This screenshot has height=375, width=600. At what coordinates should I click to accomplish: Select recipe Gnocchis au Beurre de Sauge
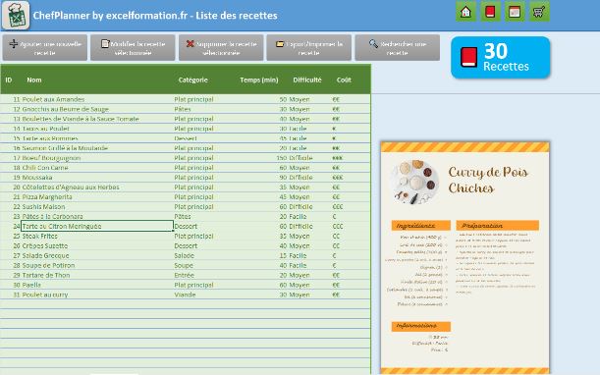click(x=66, y=109)
